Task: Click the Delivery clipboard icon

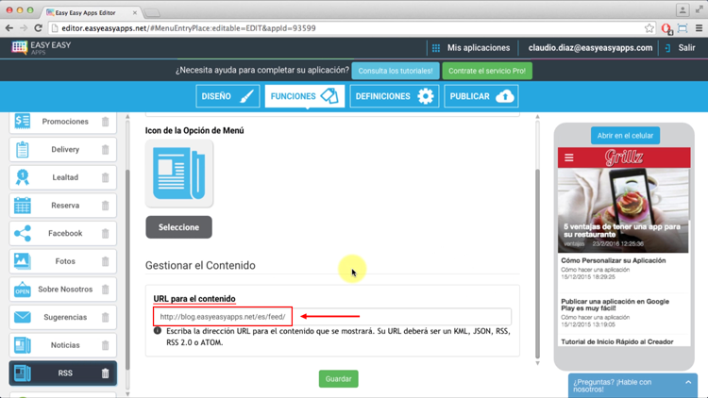Action: click(22, 149)
